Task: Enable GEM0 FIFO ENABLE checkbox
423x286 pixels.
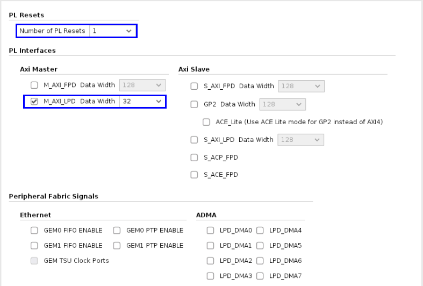Action: (34, 231)
